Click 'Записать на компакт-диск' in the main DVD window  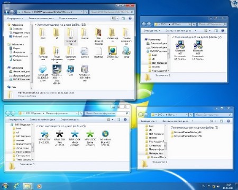pyautogui.click(x=41, y=18)
